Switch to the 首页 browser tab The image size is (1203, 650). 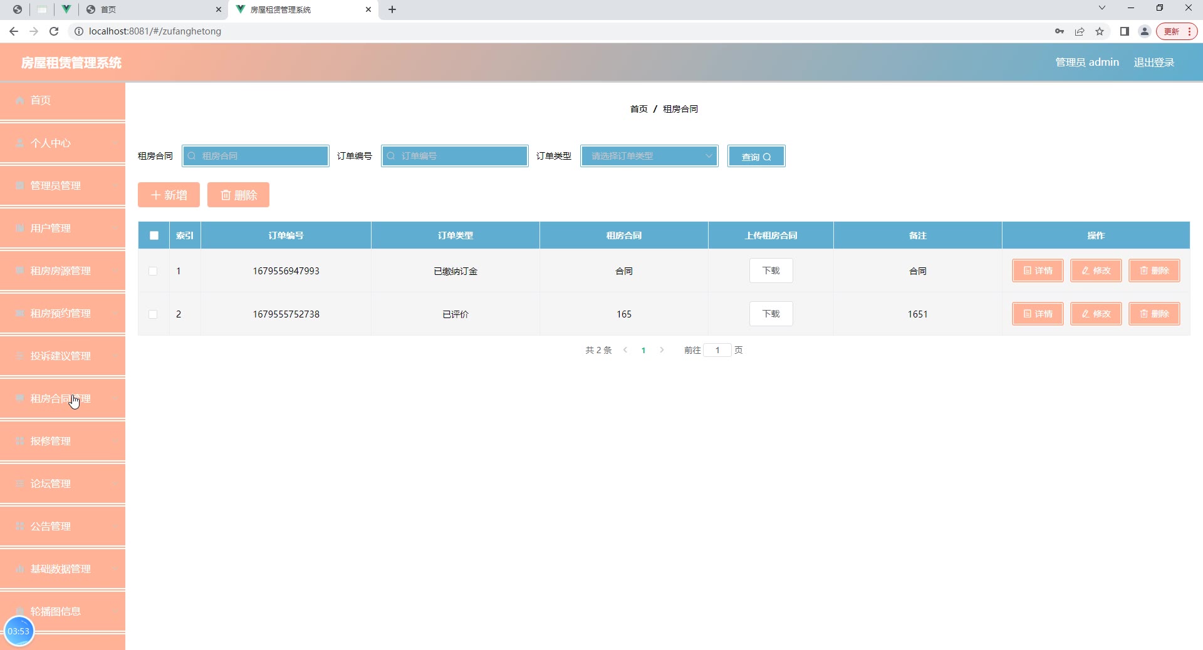(x=154, y=9)
